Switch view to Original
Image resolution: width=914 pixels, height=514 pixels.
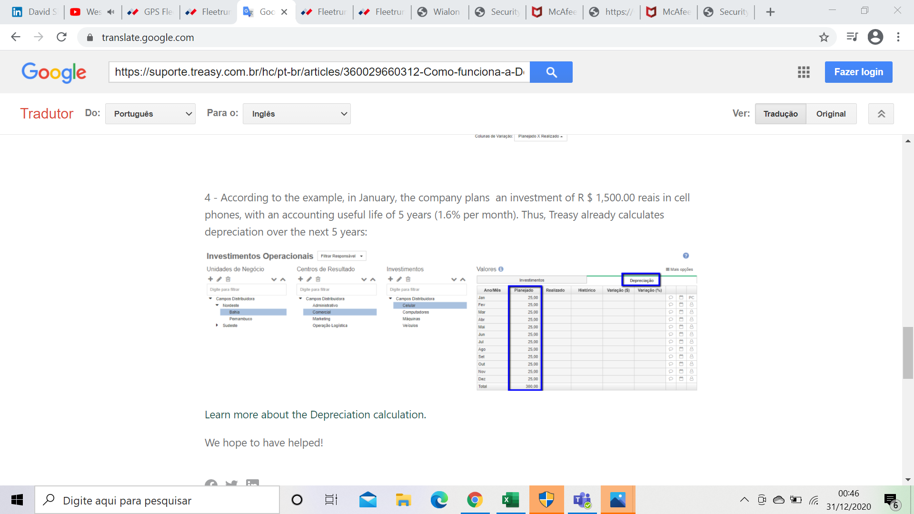click(x=831, y=114)
